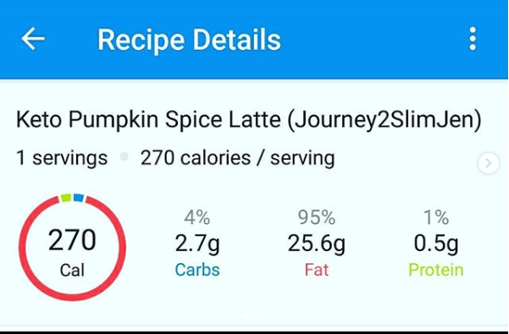Tap the green protein segment on ring
The height and width of the screenshot is (334, 509).
pos(66,198)
